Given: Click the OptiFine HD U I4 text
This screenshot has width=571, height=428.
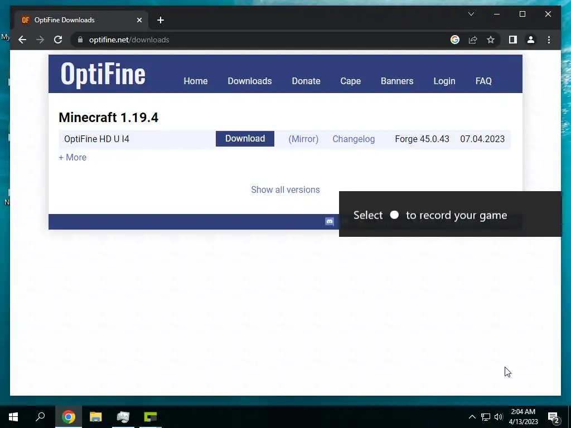Looking at the screenshot, I should [96, 139].
